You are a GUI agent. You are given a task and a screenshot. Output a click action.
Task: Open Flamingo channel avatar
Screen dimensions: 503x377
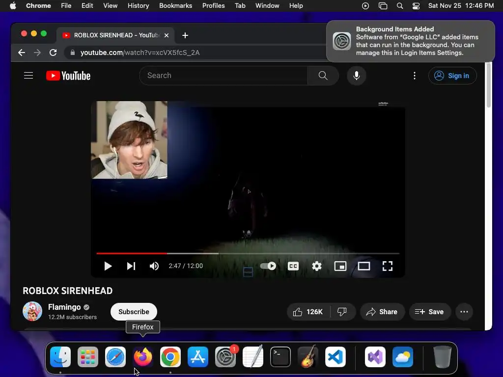tap(32, 311)
